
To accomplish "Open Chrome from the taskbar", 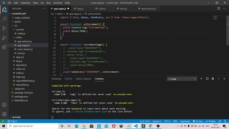I will pyautogui.click(x=151, y=126).
